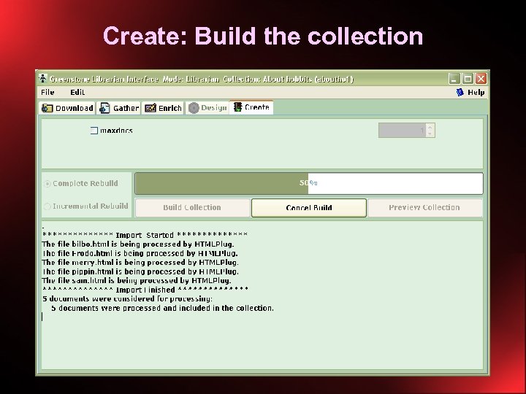Image resolution: width=526 pixels, height=394 pixels.
Task: Open the Download tab
Action: tap(67, 108)
